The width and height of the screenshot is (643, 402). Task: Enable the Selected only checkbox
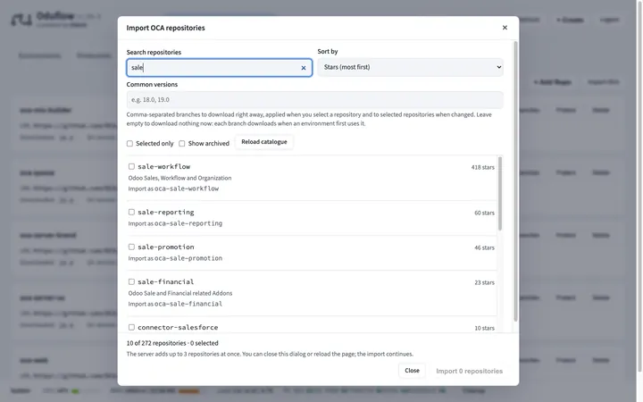click(129, 144)
